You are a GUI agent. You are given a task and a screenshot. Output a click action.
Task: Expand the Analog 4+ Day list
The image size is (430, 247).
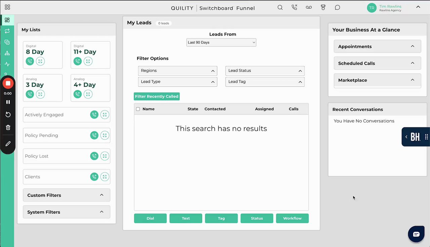pyautogui.click(x=88, y=94)
